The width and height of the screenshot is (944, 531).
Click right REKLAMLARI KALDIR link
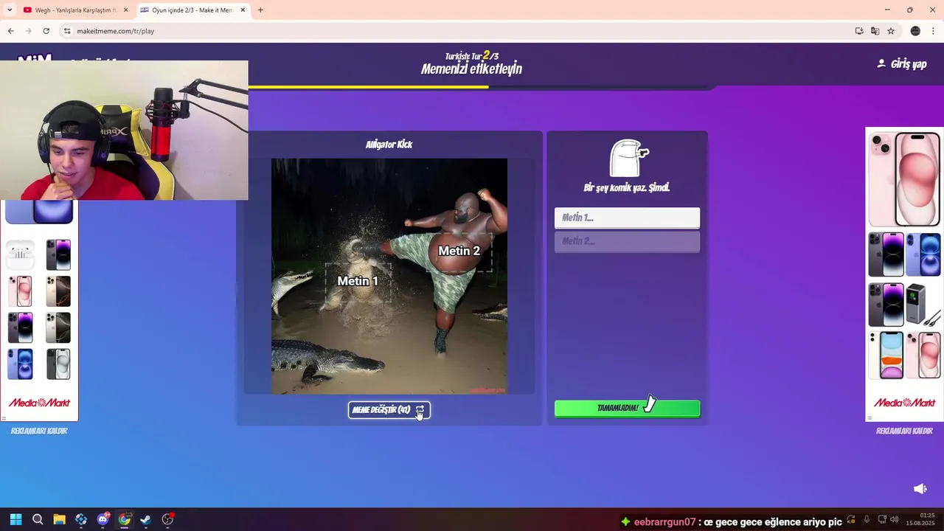(x=904, y=431)
